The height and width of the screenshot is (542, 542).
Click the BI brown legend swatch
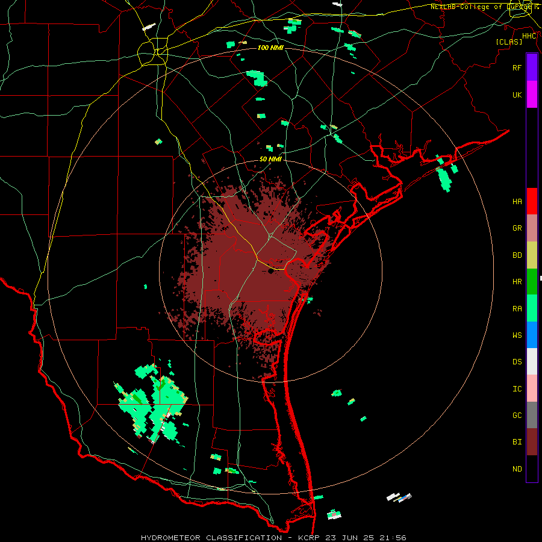coord(532,442)
